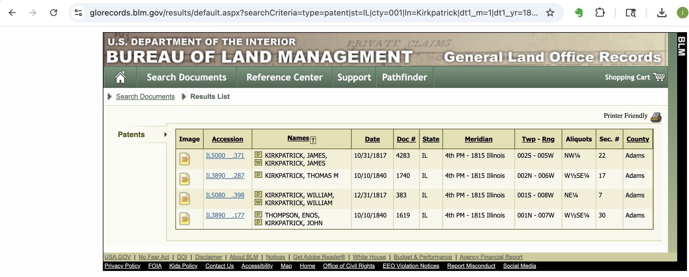Reload the page with the refresh button
Screen dimensions: 689x277
coord(54,13)
